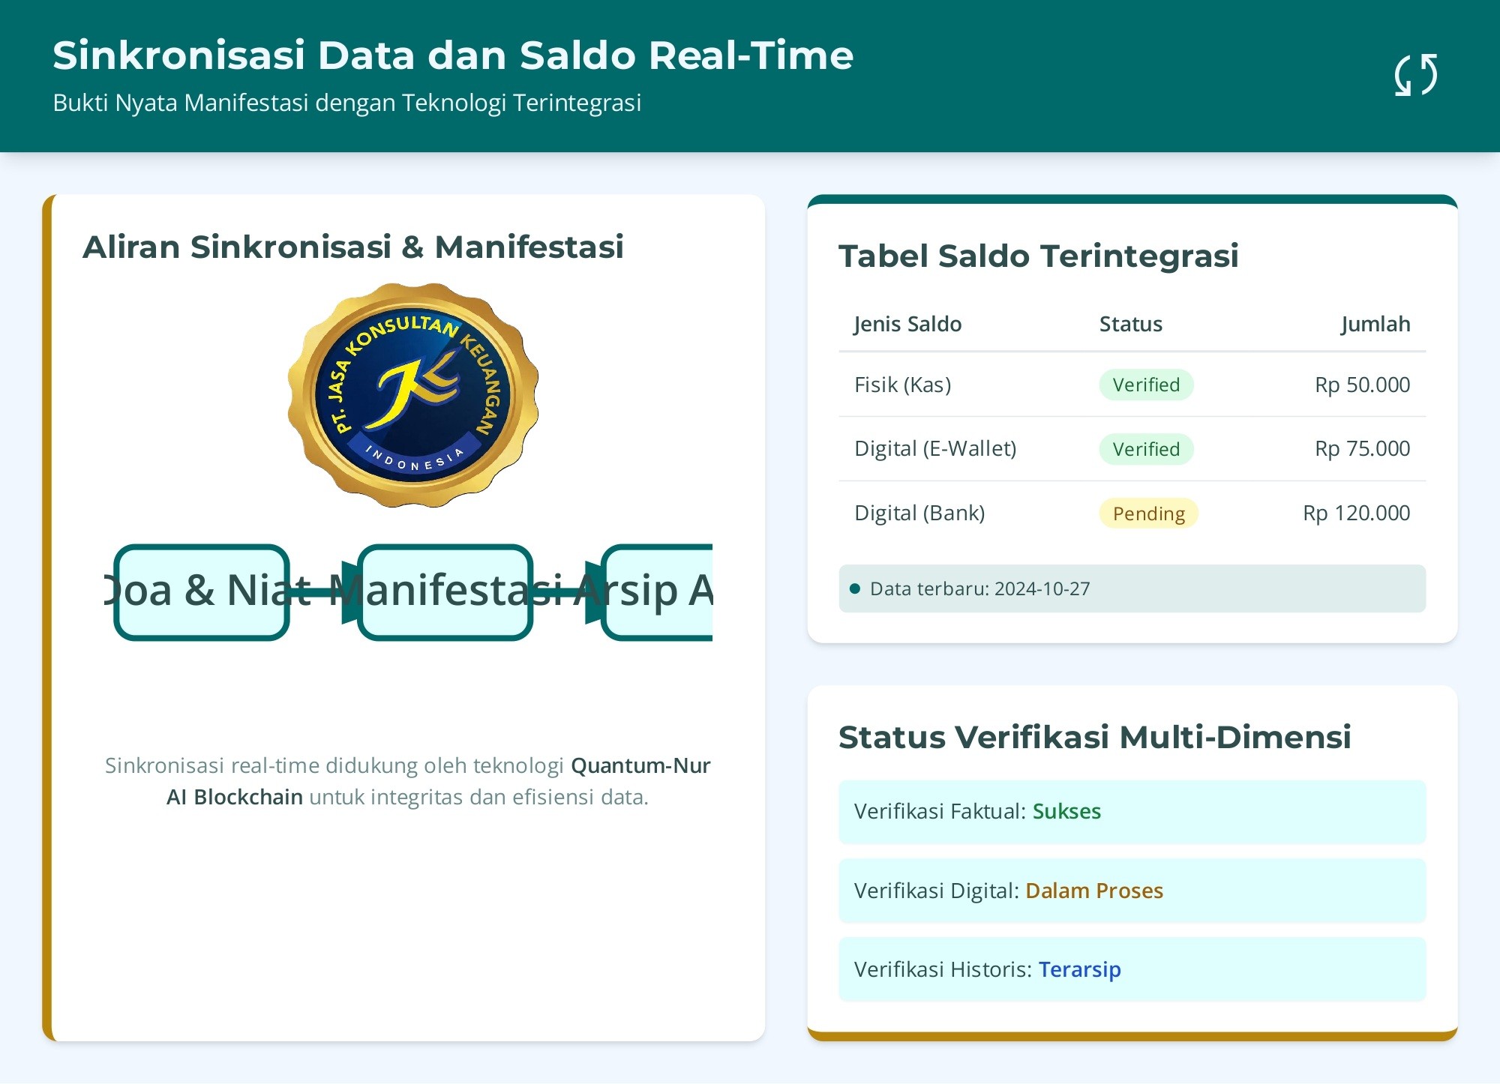1500x1084 pixels.
Task: Click the Quantum-Nur AI Blockchain bold text
Action: (640, 765)
